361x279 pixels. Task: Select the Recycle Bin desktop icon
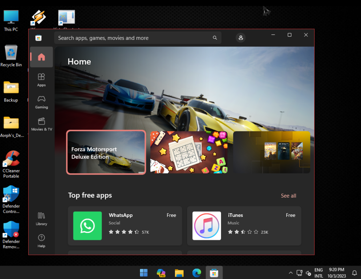click(11, 56)
